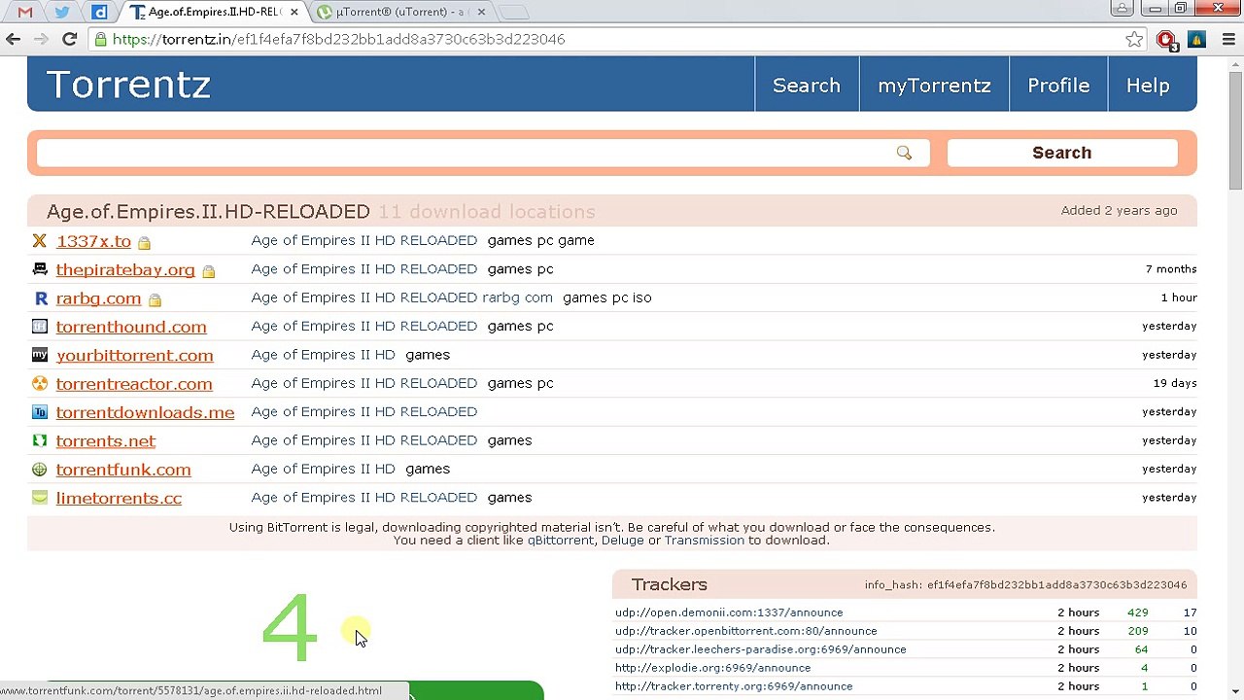This screenshot has height=700, width=1244.
Task: Select the tracker.openbittorrent.com tracker URL
Action: click(745, 631)
